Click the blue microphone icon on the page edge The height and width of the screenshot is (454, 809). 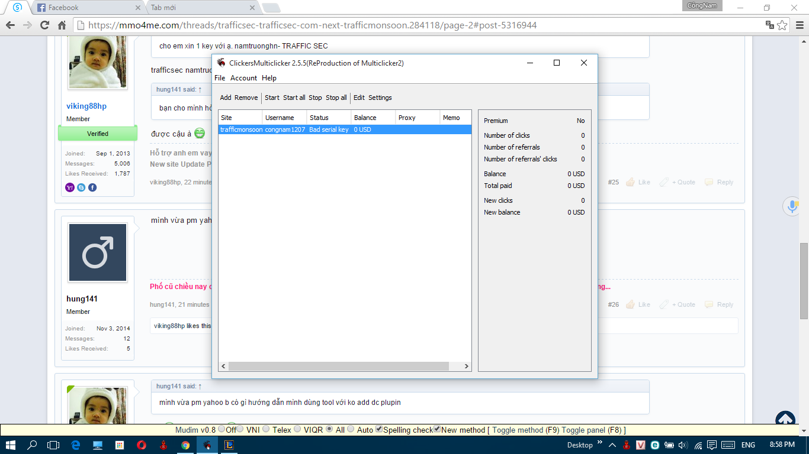point(792,206)
